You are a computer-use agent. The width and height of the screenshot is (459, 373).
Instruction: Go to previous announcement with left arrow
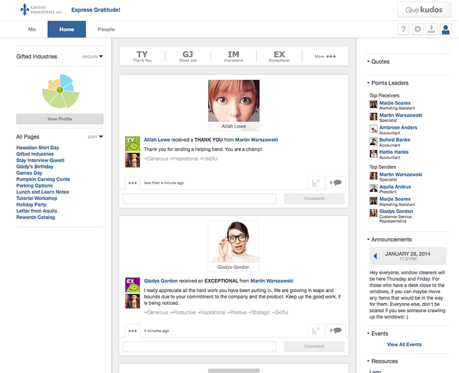pyautogui.click(x=375, y=256)
